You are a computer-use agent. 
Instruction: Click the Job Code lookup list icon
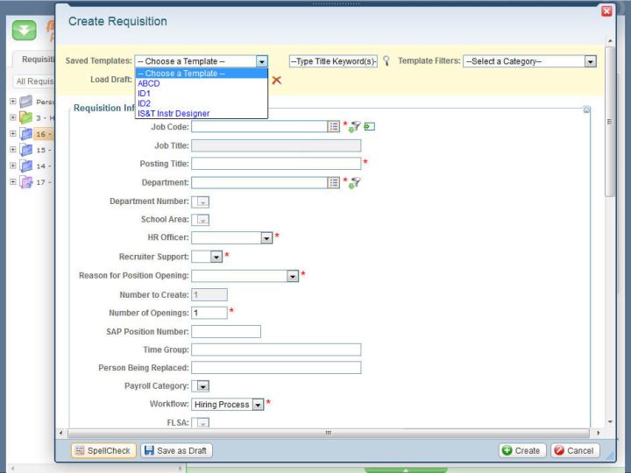pyautogui.click(x=334, y=126)
